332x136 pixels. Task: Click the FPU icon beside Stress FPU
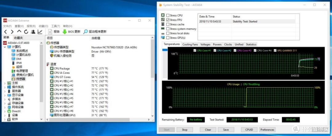pyautogui.click(x=163, y=20)
